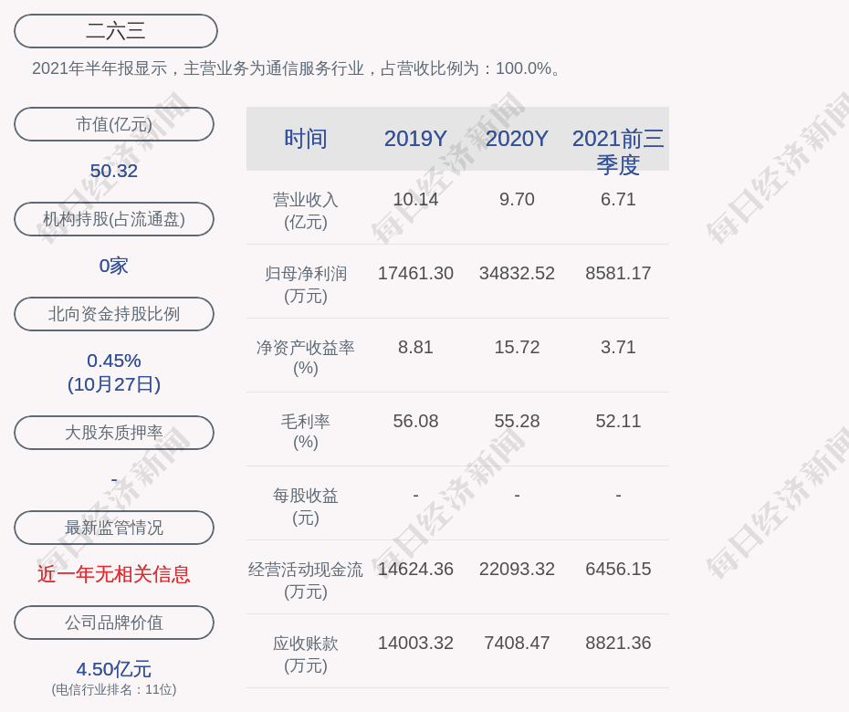Select the 2021前三季度 column header
849x712 pixels.
(618, 152)
